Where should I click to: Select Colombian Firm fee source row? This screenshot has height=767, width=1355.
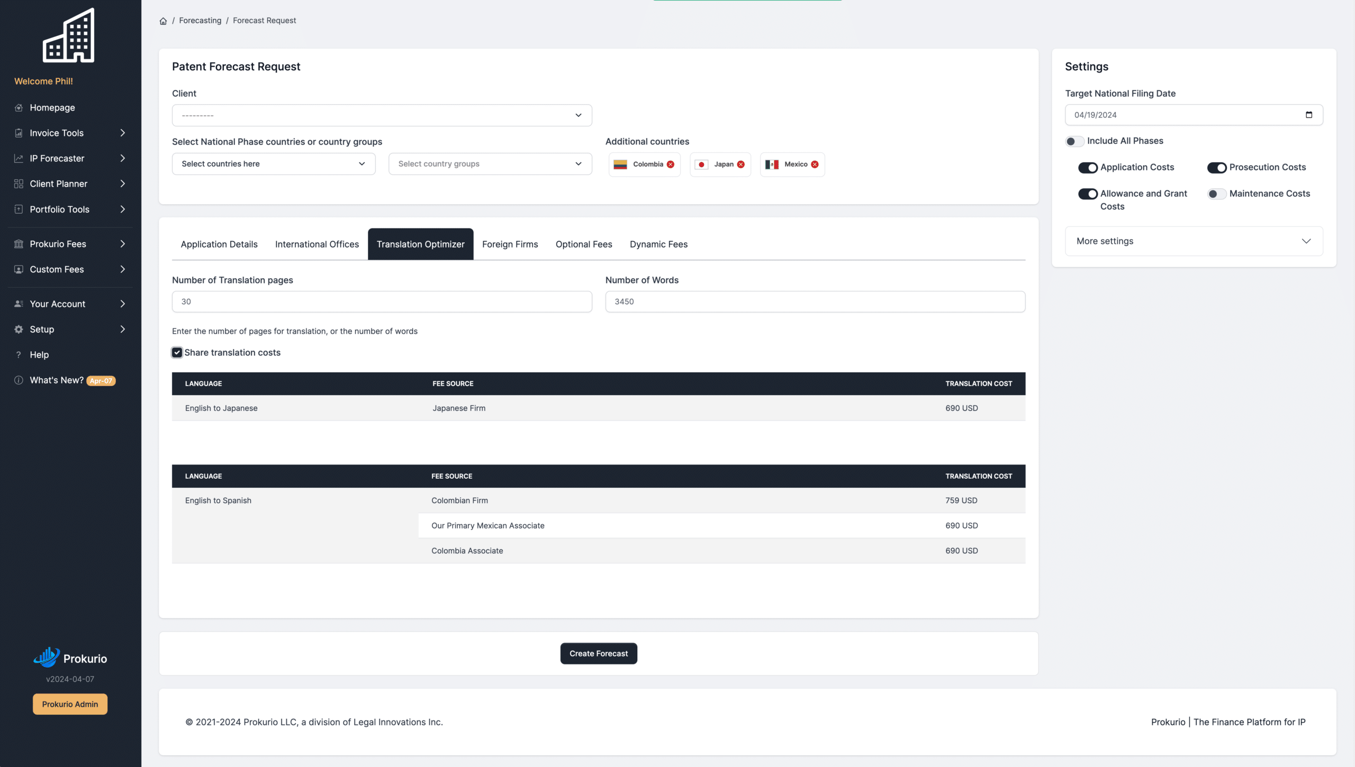721,501
